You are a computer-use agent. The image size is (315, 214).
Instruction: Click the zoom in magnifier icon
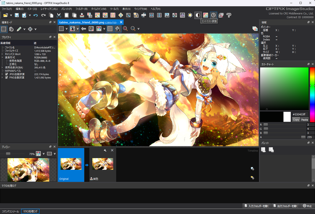[x=125, y=29]
